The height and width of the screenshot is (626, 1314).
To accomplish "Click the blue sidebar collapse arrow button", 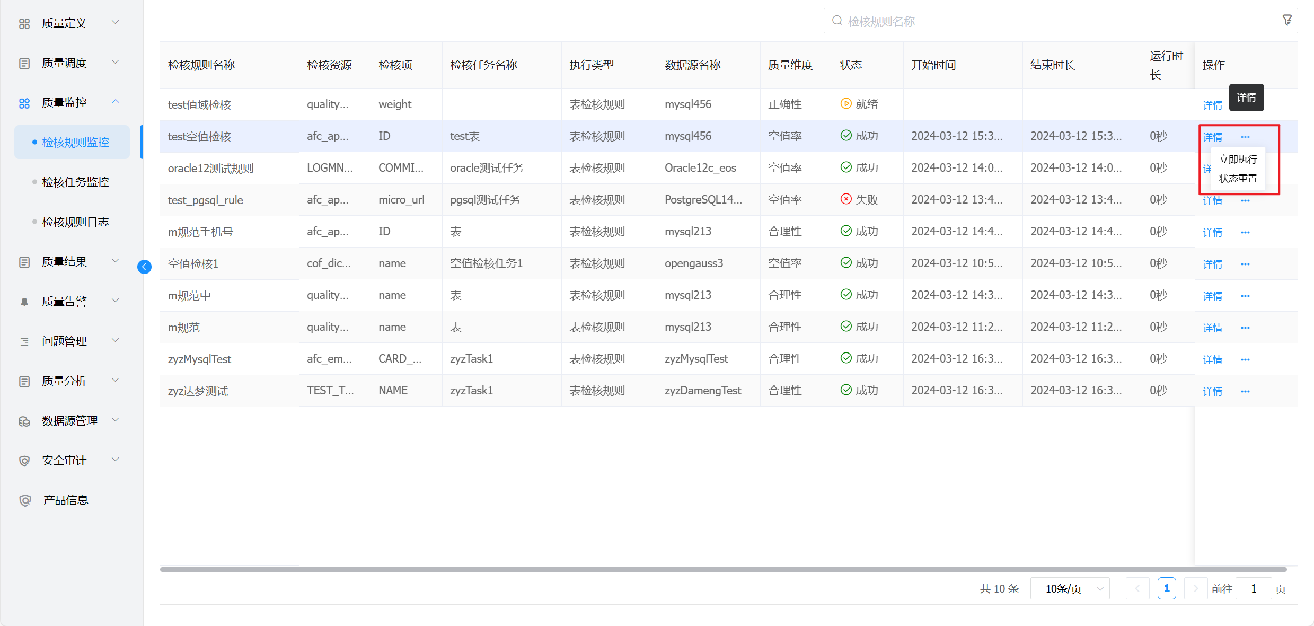I will coord(144,267).
